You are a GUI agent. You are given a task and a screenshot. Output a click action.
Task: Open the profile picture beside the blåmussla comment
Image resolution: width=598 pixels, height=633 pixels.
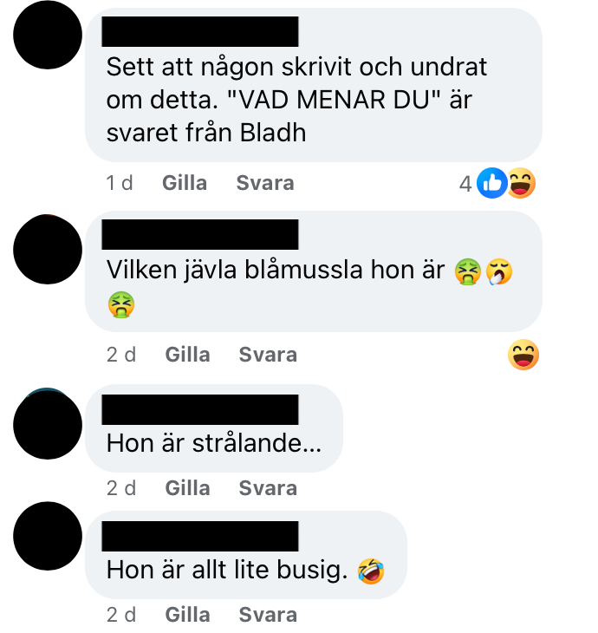coord(48,250)
